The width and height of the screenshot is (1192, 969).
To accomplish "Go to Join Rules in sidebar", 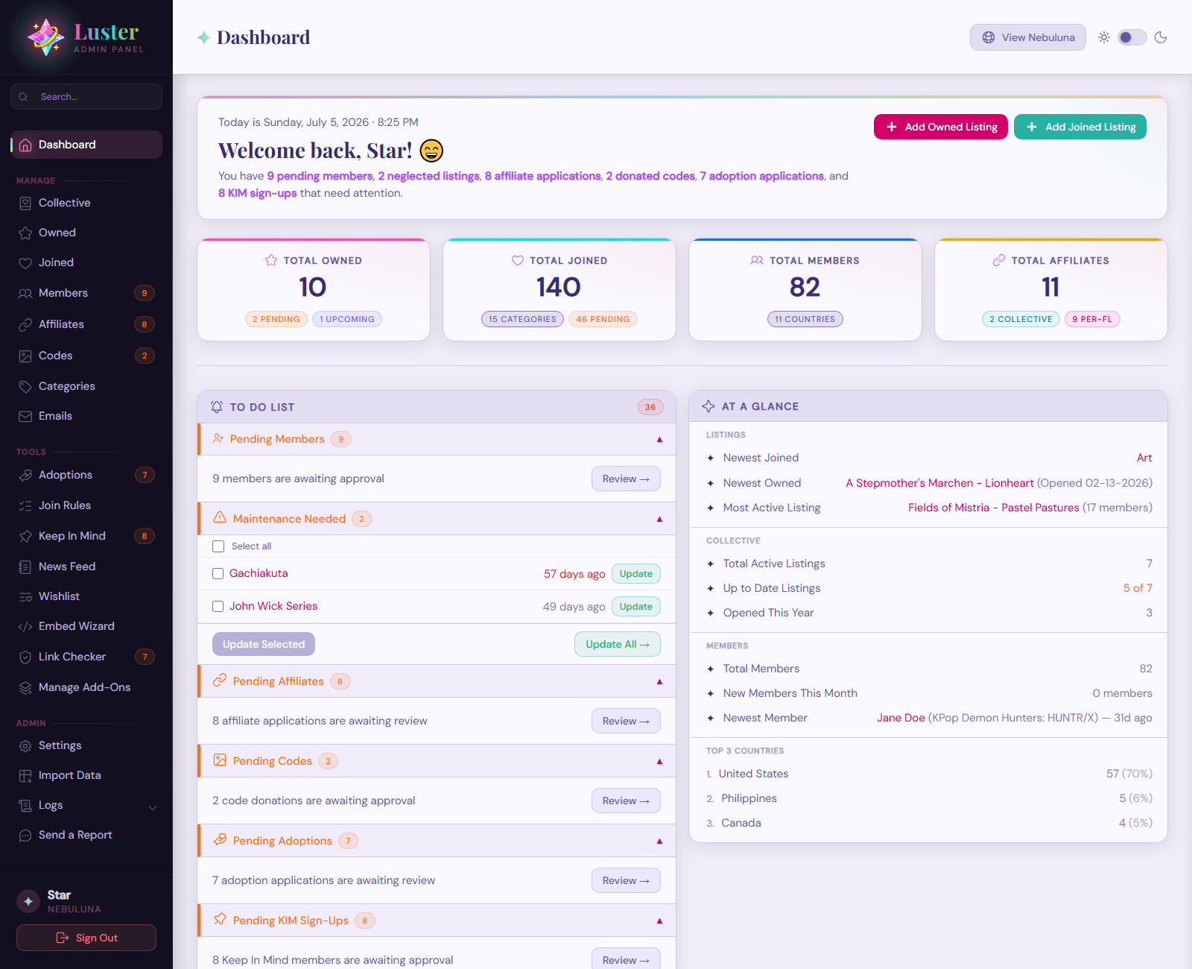I will (86, 505).
